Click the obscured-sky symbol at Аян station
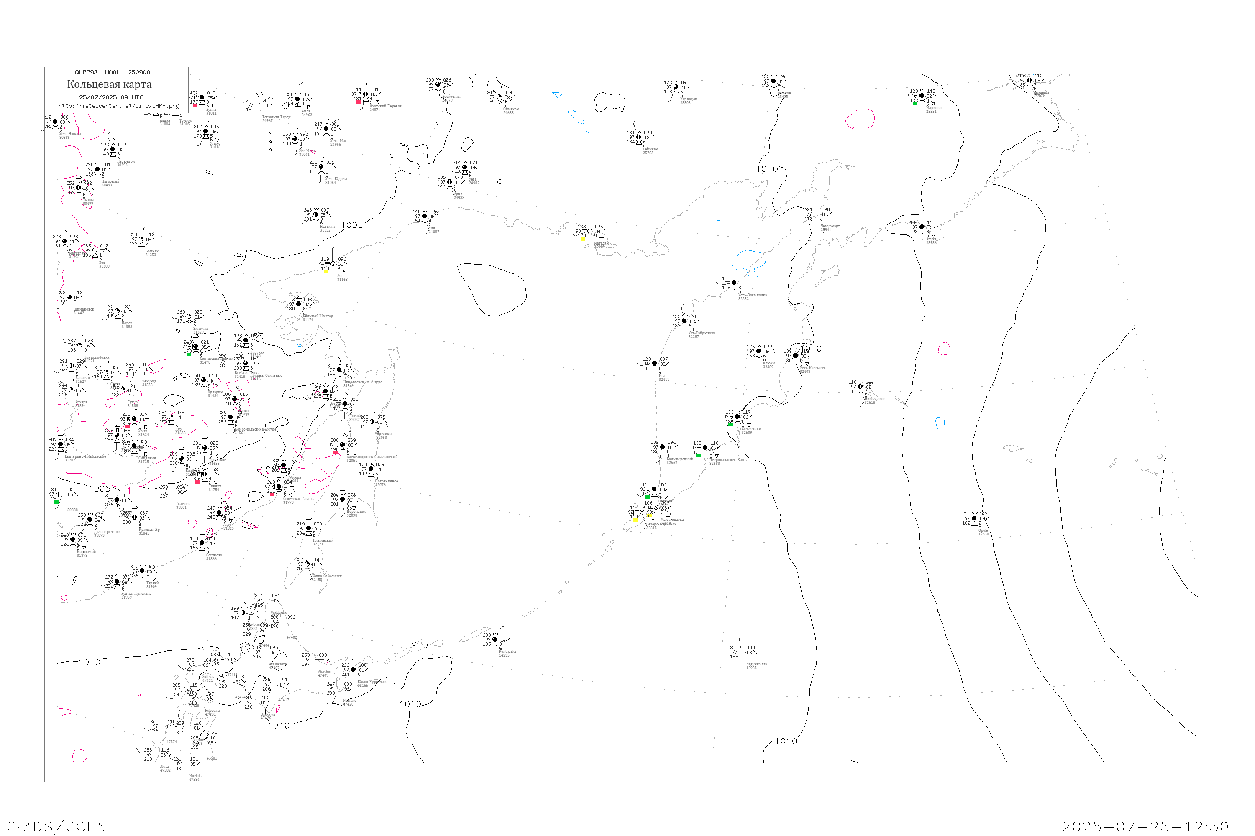The width and height of the screenshot is (1255, 836). point(333,264)
